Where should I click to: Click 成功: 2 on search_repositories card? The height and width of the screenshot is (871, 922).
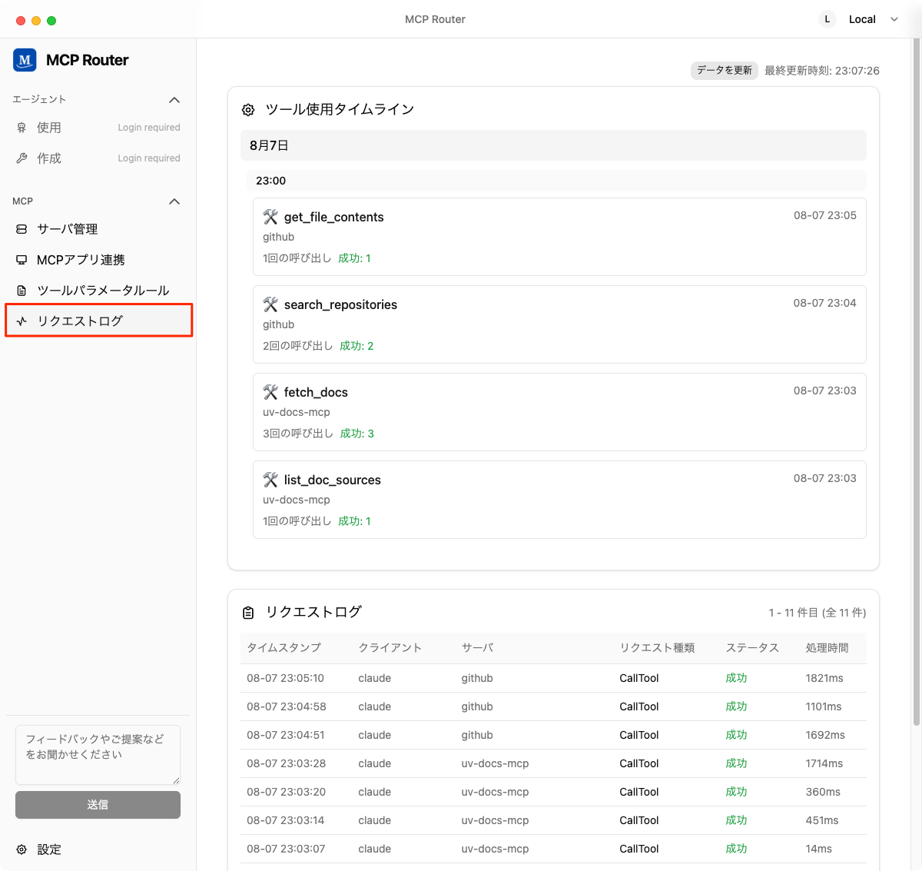(357, 346)
